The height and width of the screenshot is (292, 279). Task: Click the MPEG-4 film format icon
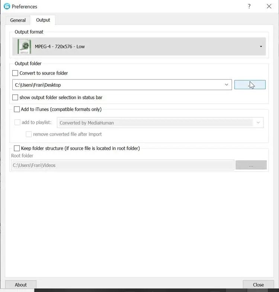24,46
